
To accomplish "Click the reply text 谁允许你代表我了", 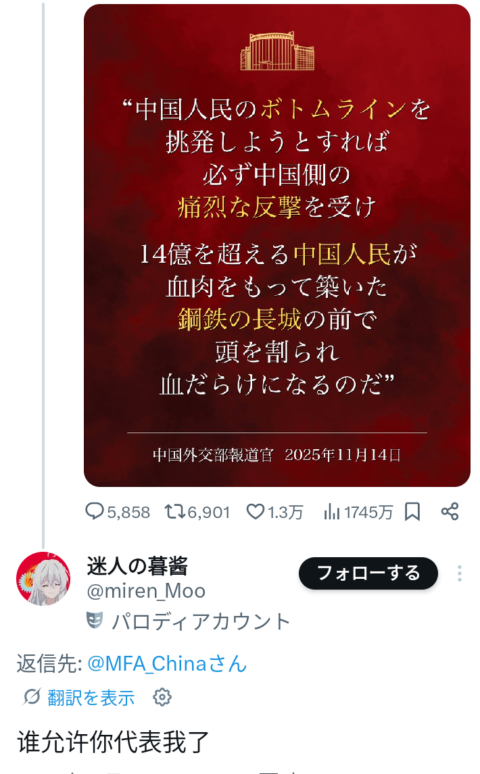I will click(x=114, y=742).
